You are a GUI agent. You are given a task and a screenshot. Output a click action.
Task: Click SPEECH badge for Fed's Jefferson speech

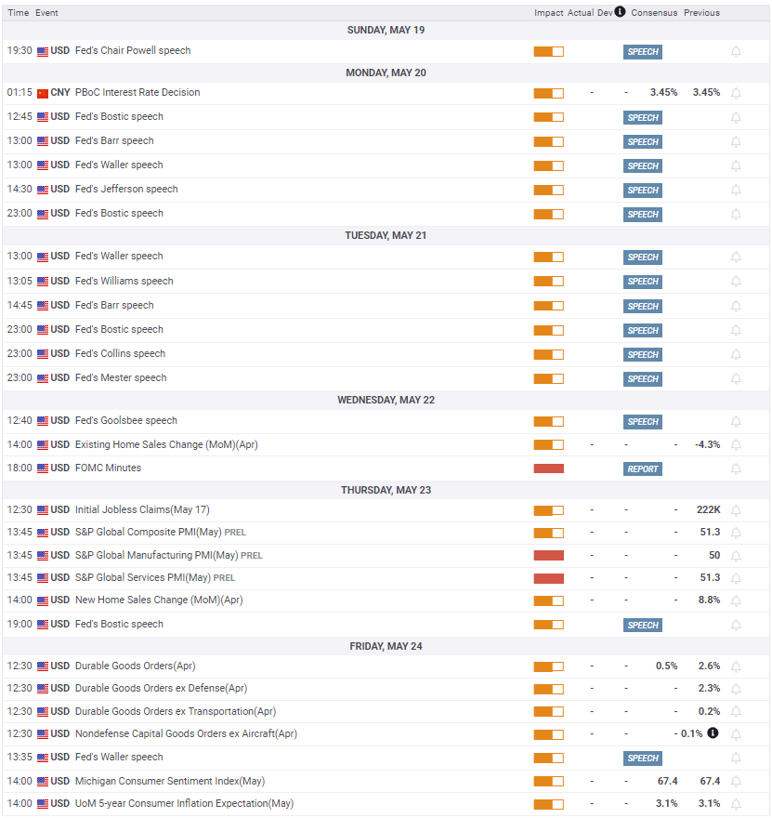pos(642,190)
